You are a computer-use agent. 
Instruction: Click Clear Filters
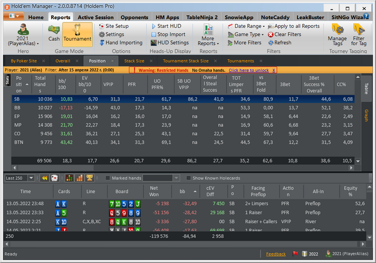(x=284, y=34)
